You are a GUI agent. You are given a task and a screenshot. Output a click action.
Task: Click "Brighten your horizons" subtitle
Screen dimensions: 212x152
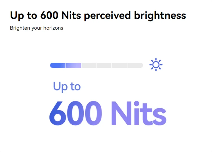click(x=36, y=28)
